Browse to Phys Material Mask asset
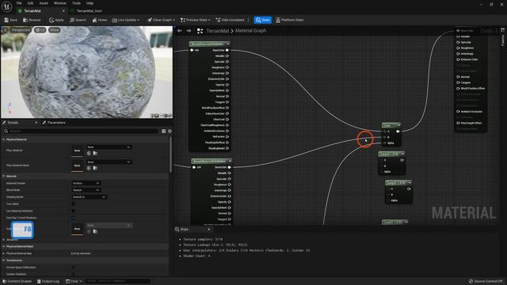This screenshot has height=285, width=507. pos(95,168)
